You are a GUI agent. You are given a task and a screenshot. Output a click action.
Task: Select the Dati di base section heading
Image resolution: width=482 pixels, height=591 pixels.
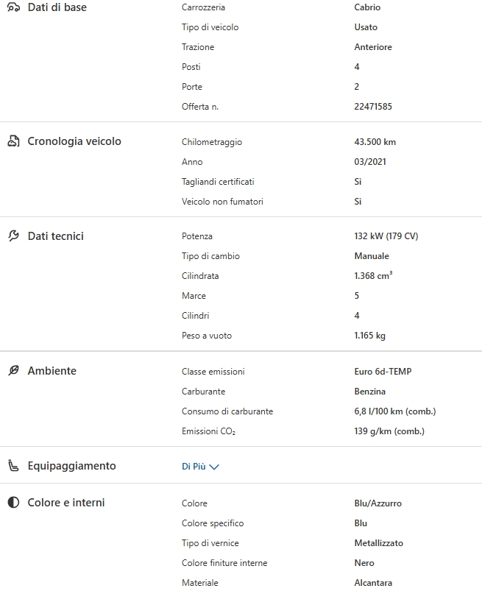point(57,7)
